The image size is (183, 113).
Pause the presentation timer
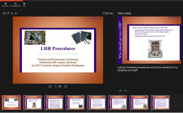pos(12,13)
